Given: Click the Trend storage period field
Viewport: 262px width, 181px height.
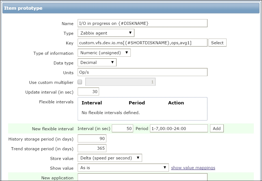Looking at the screenshot, I should click(x=92, y=148).
